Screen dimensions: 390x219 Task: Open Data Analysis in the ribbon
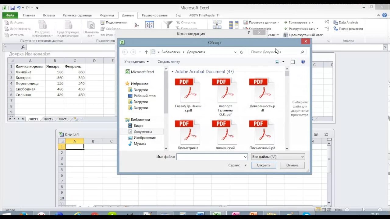(346, 23)
